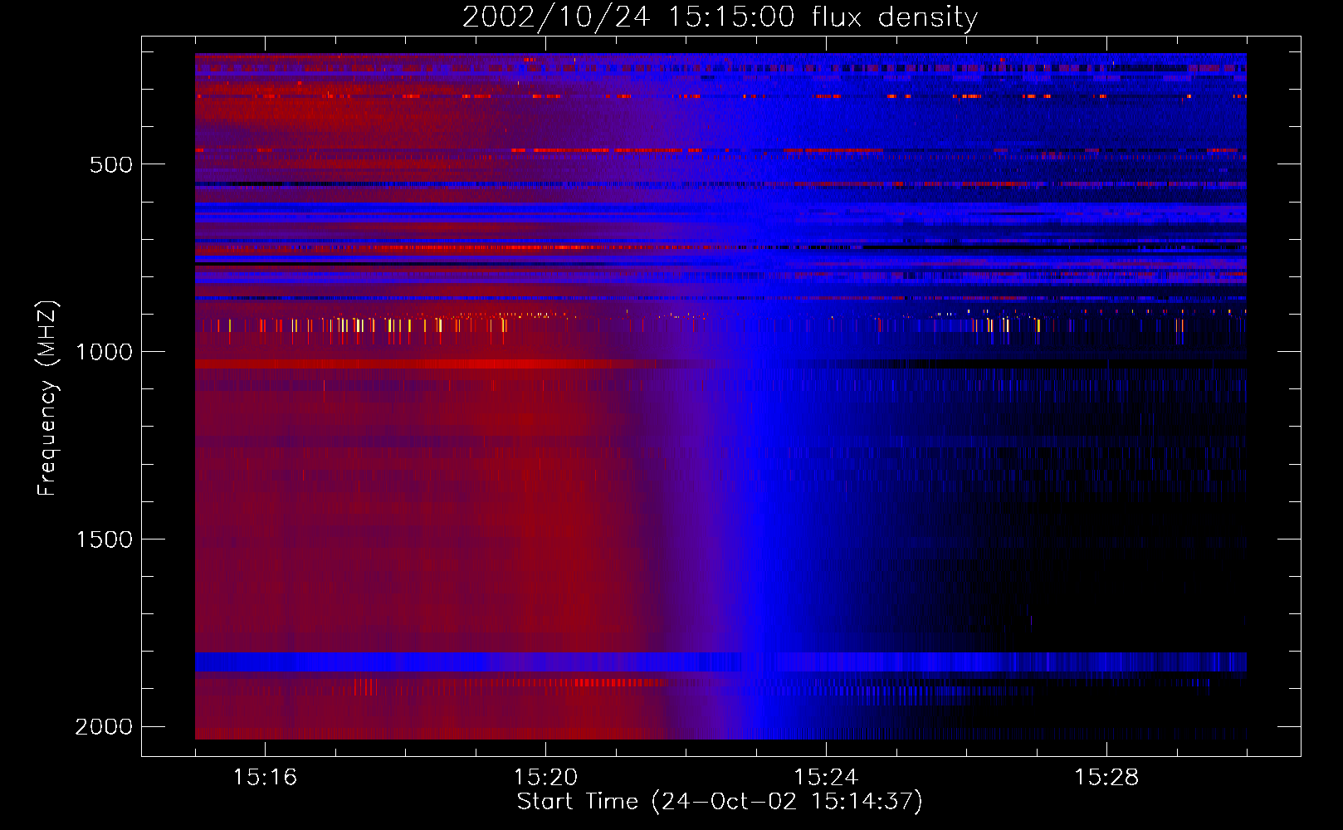Click the 15:28 time axis label
This screenshot has width=1343, height=830.
(x=1106, y=778)
